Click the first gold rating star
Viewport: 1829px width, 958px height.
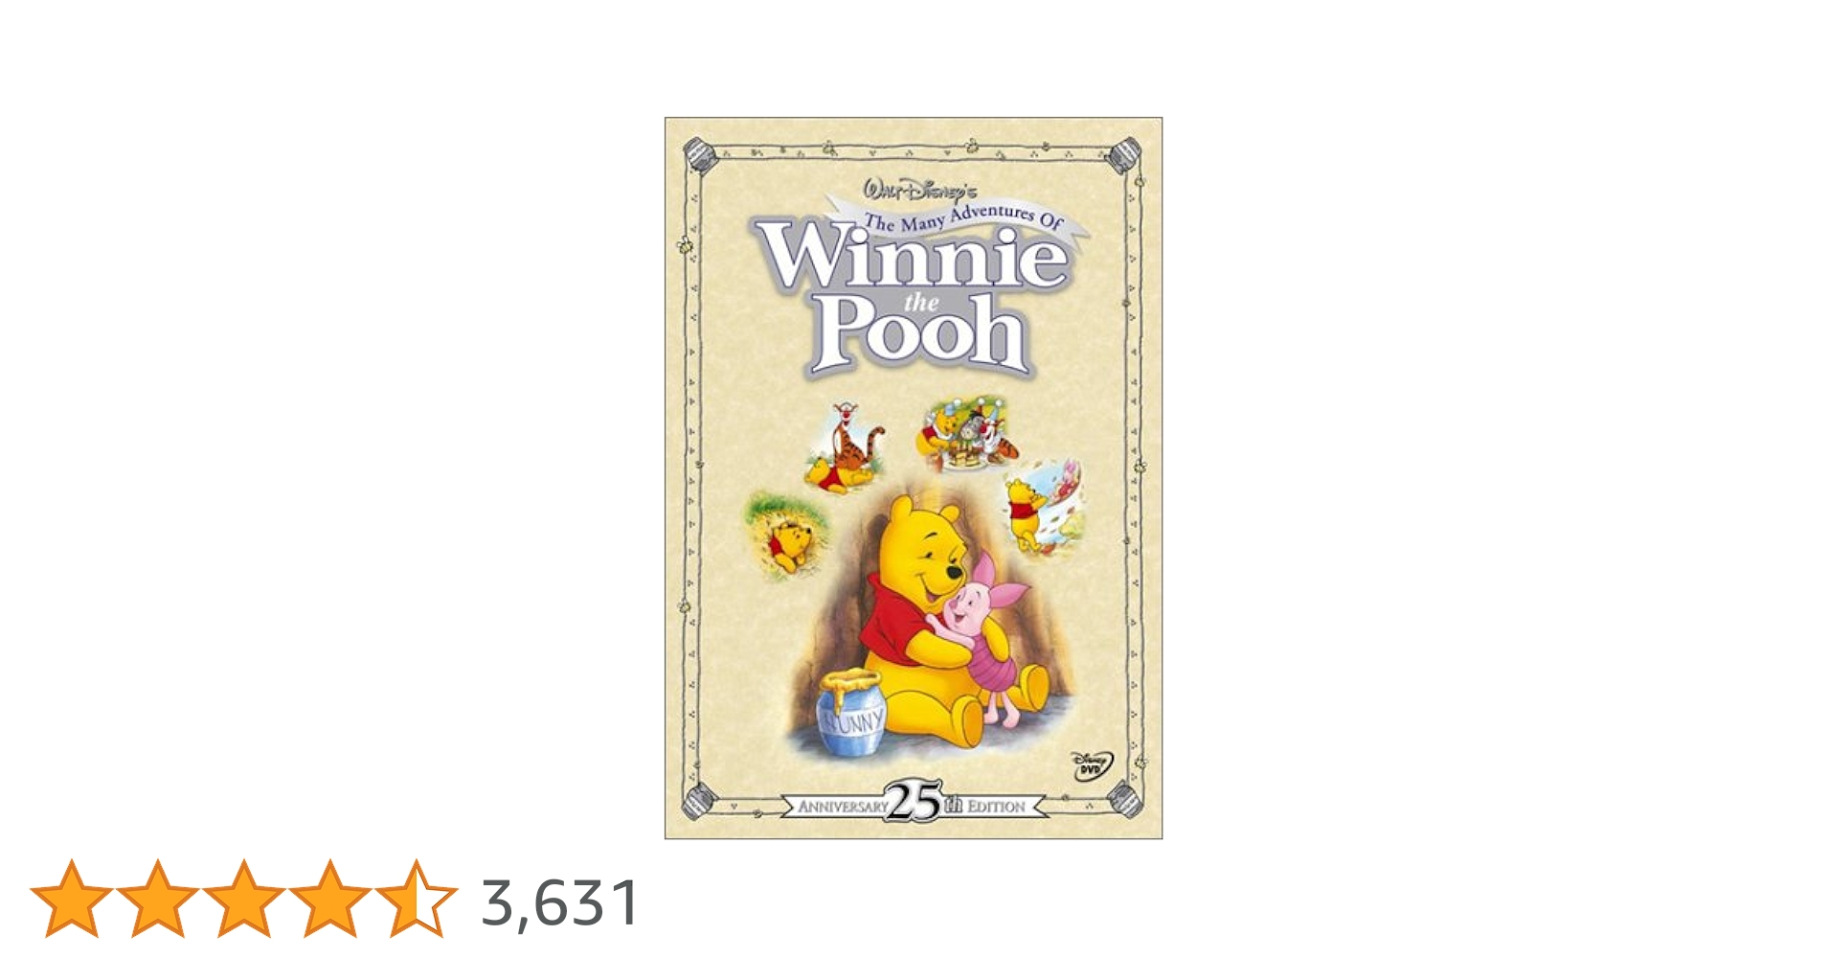coord(72,899)
